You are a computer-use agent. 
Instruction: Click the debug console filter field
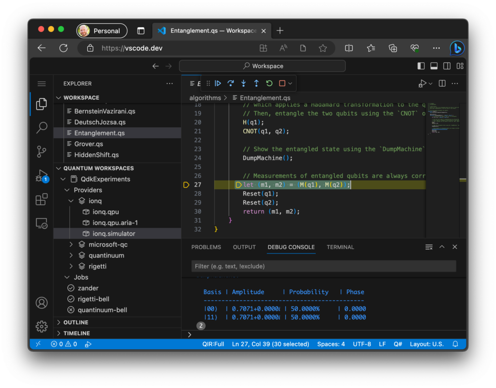(323, 266)
